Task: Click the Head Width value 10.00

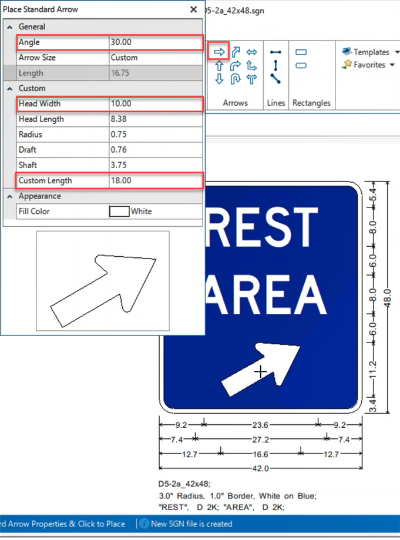Action: 156,103
